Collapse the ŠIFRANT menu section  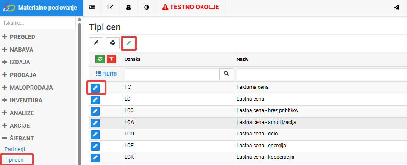point(18,139)
